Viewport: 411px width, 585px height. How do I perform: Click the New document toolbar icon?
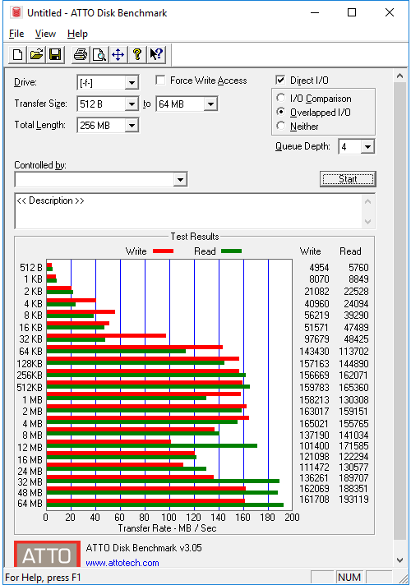tap(17, 55)
